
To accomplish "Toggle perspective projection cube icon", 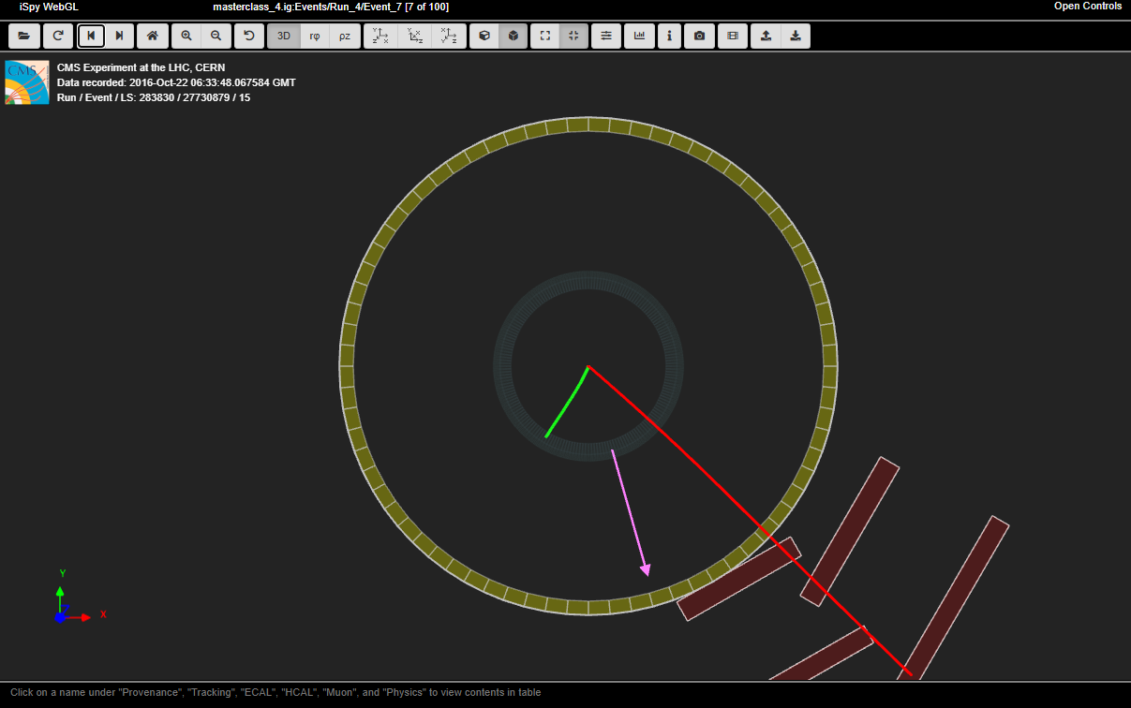I will 484,36.
